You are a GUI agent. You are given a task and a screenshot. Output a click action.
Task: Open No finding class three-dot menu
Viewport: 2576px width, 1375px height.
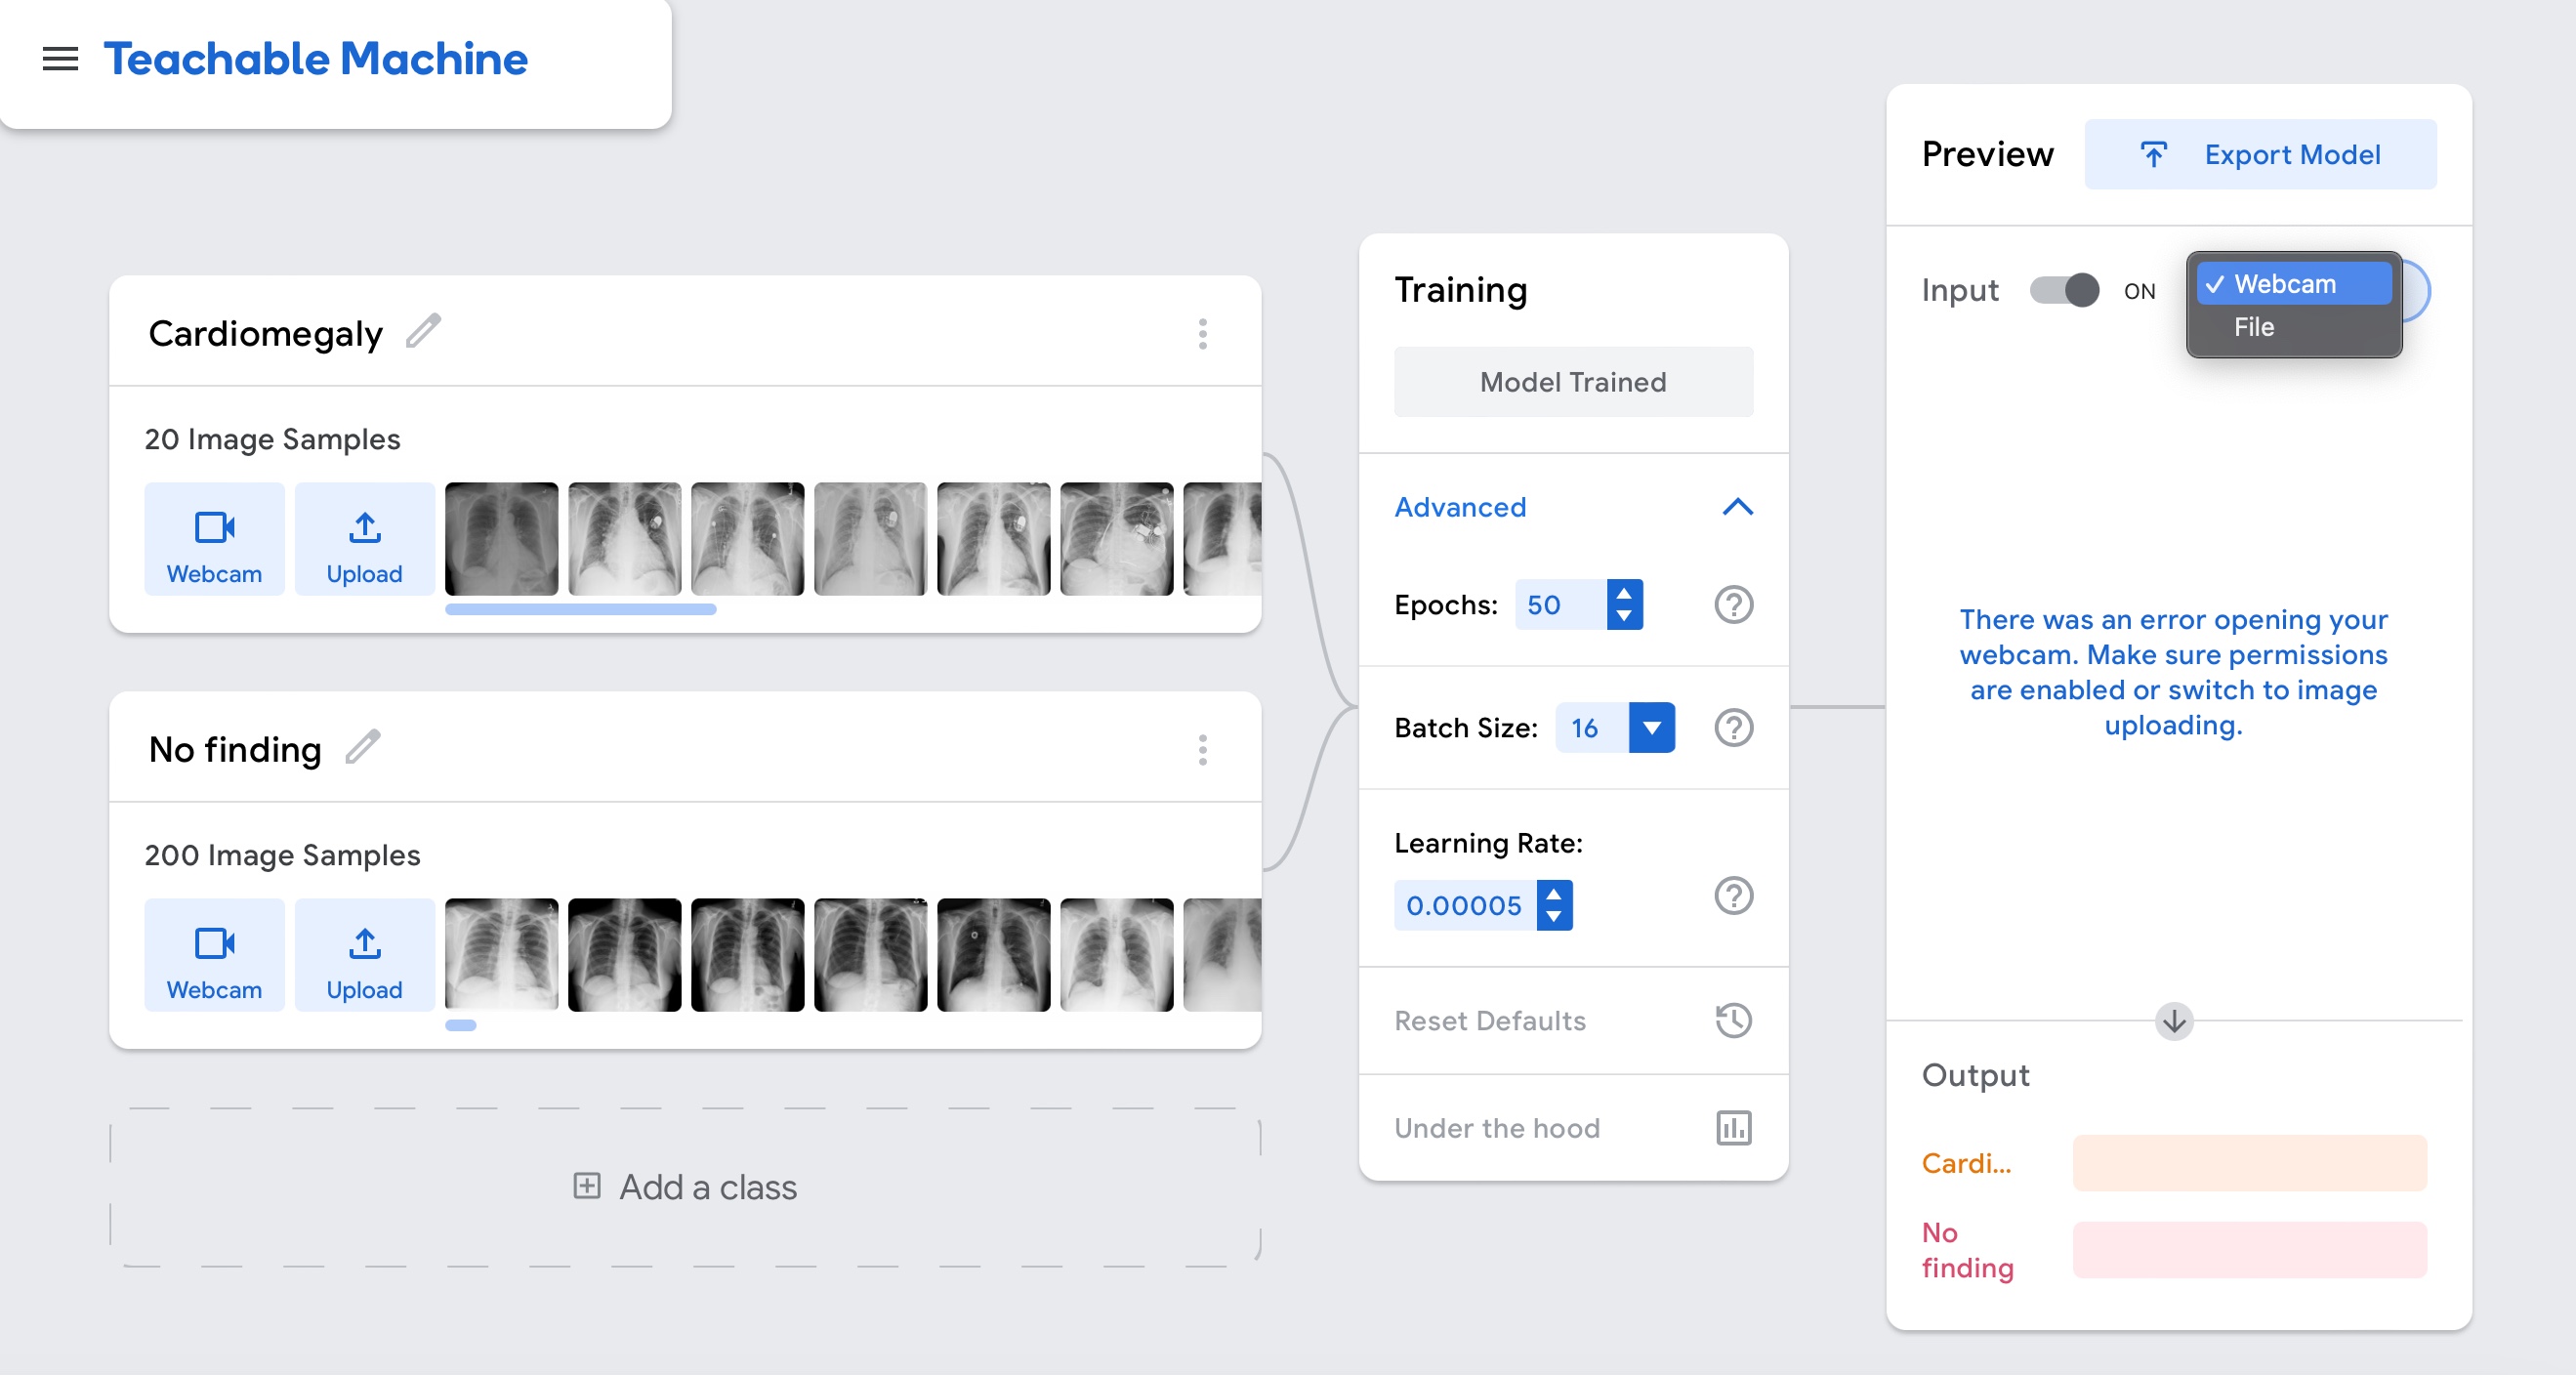pyautogui.click(x=1202, y=750)
